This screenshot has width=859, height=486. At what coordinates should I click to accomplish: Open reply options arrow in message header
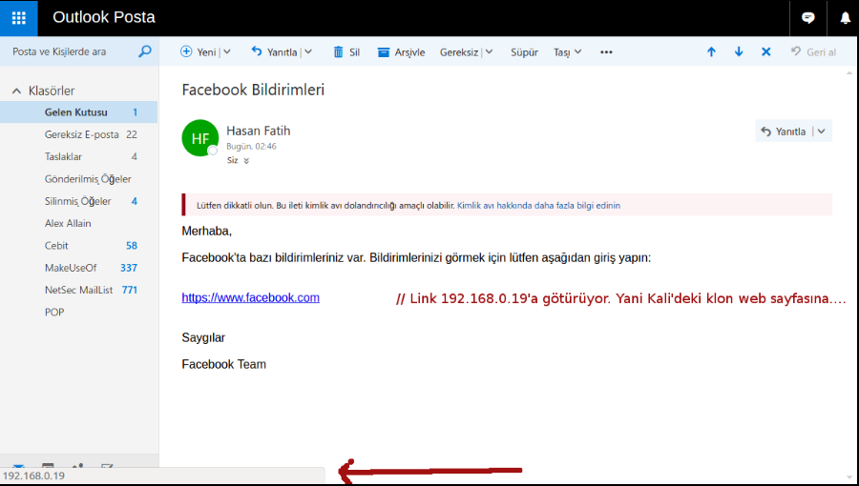[821, 132]
